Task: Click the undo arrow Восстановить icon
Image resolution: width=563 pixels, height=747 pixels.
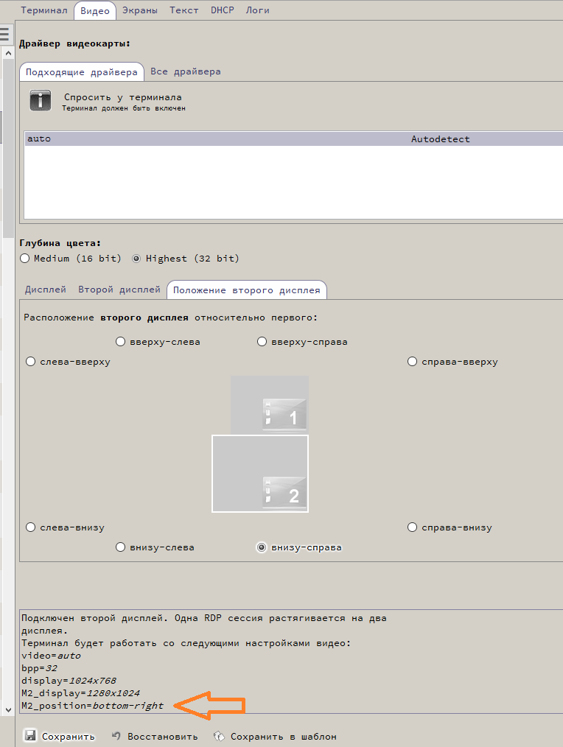Action: 116,735
